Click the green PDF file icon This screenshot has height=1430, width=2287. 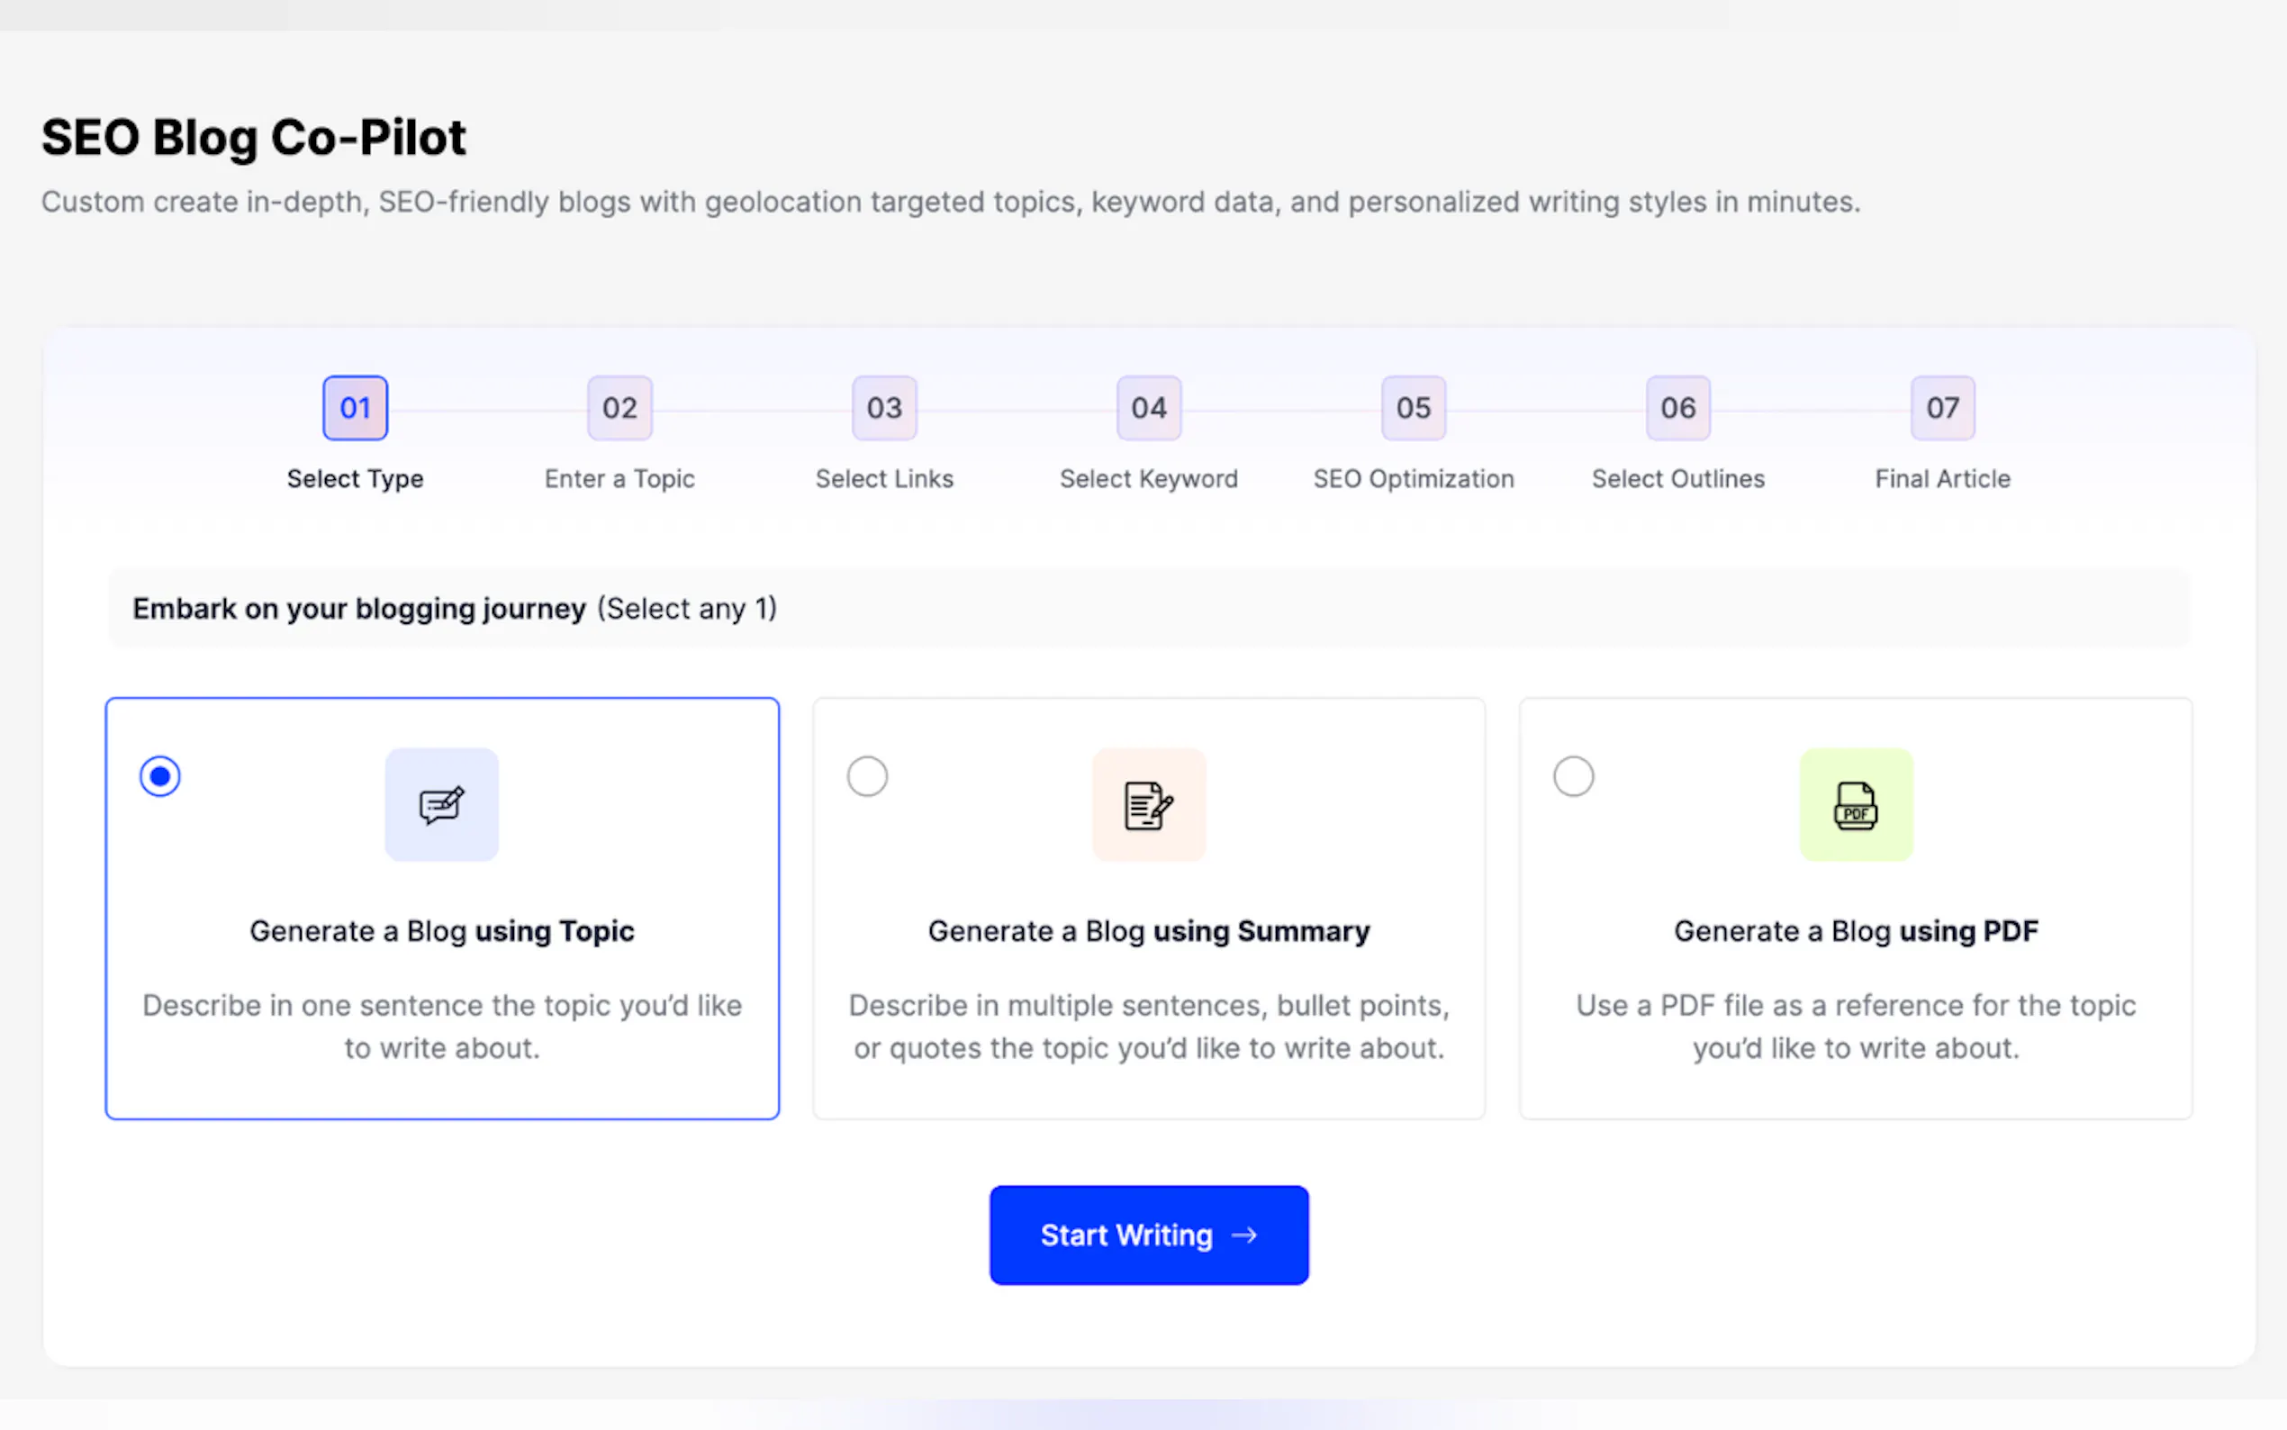click(1856, 805)
